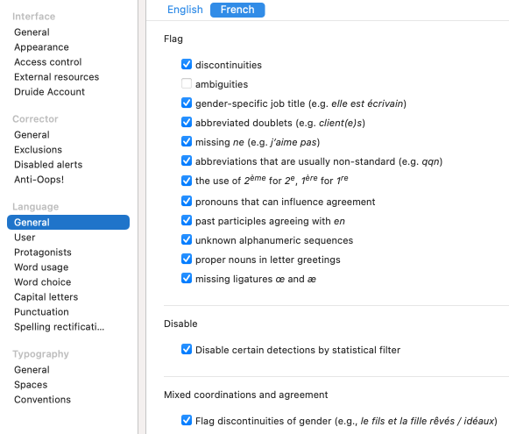Select Protagonists in Language section
Image resolution: width=509 pixels, height=434 pixels.
pyautogui.click(x=43, y=253)
